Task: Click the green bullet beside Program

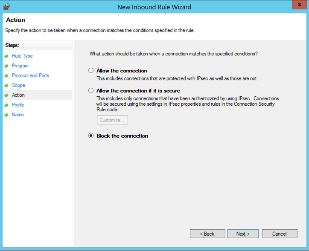Action: click(x=6, y=66)
